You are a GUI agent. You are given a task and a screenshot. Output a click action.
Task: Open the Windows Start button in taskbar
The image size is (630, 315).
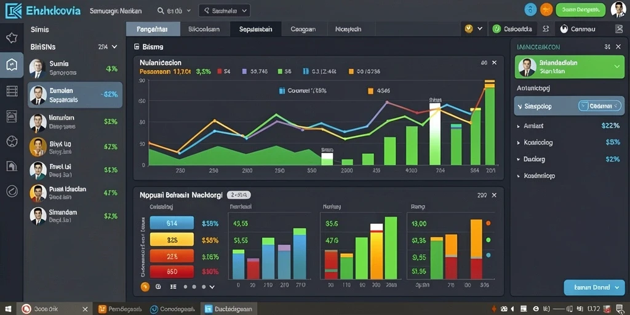point(9,309)
